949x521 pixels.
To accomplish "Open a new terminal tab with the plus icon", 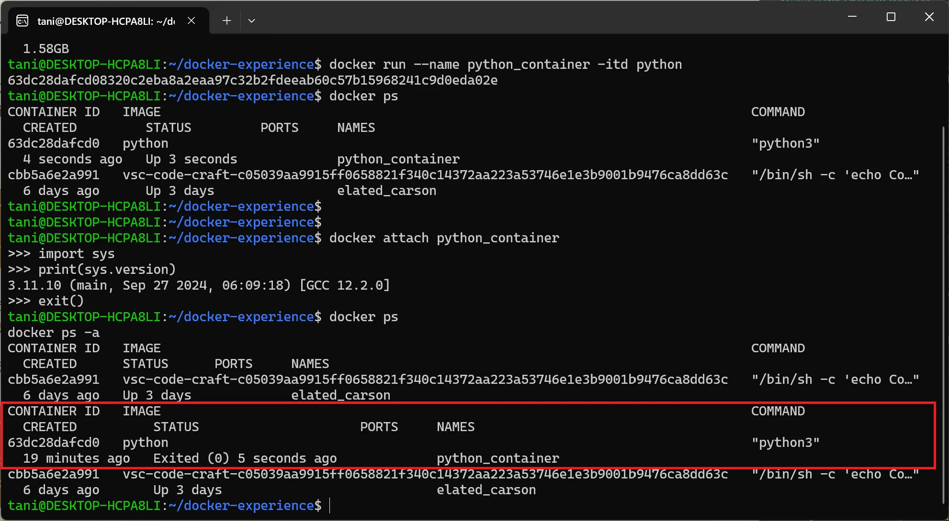I will click(226, 21).
